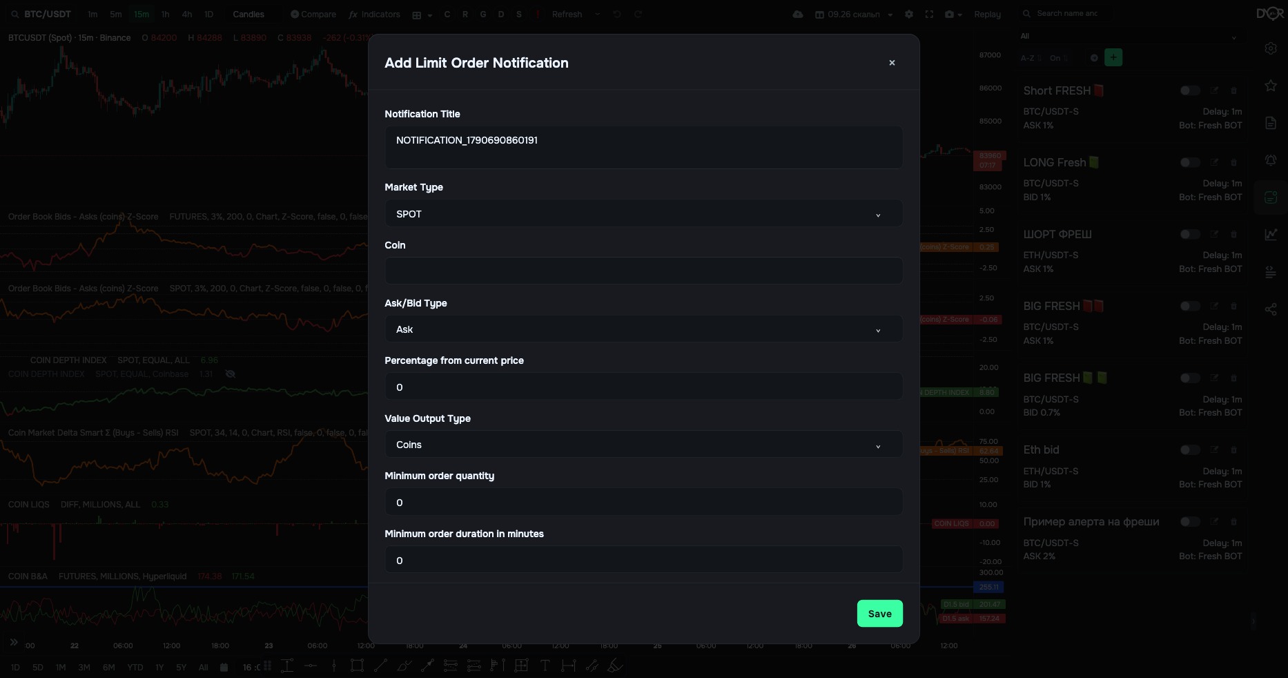Viewport: 1288px width, 678px height.
Task: Open the chart layout grid dropdown
Action: click(x=422, y=14)
